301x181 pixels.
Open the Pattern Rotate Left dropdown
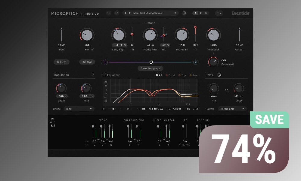point(232,109)
